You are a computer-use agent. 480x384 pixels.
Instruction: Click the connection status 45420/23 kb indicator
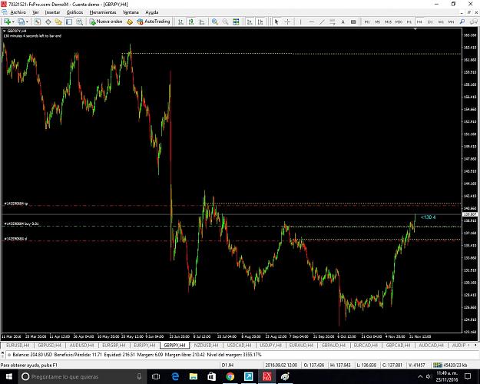pos(450,365)
